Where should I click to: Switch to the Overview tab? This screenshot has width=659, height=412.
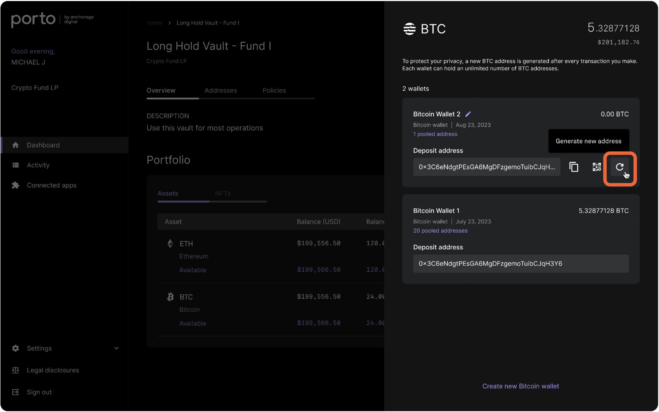pos(161,91)
